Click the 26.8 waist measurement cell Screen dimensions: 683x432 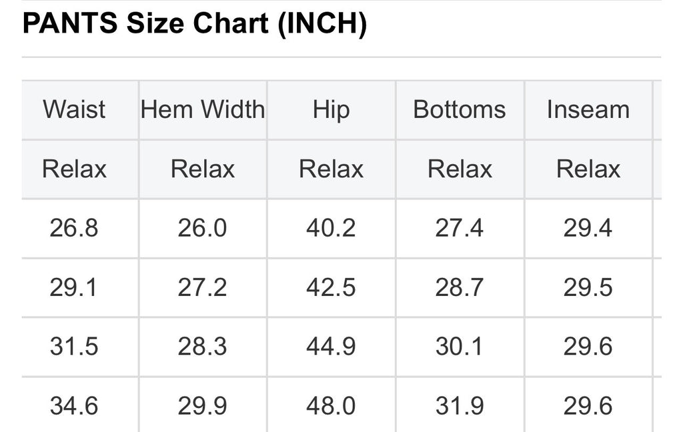pos(74,228)
